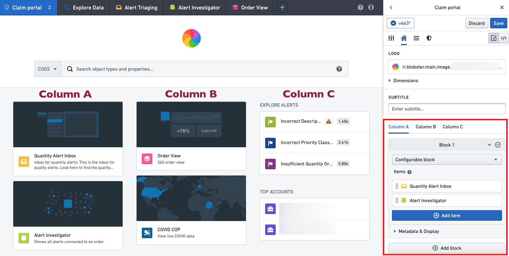The width and height of the screenshot is (509, 256).
Task: Click the search help question mark icon
Action: [x=339, y=69]
